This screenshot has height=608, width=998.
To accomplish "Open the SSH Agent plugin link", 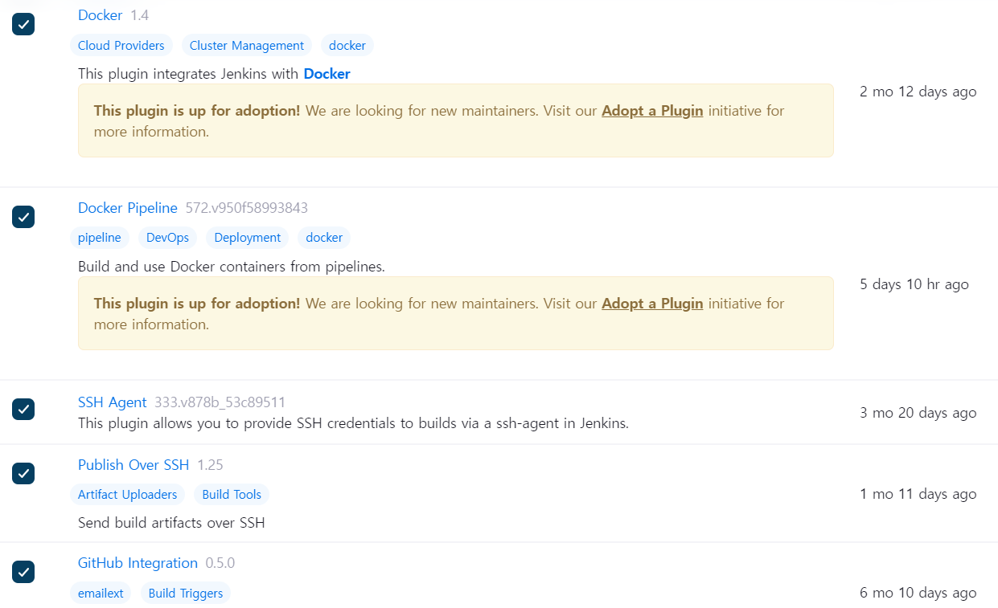I will (113, 402).
